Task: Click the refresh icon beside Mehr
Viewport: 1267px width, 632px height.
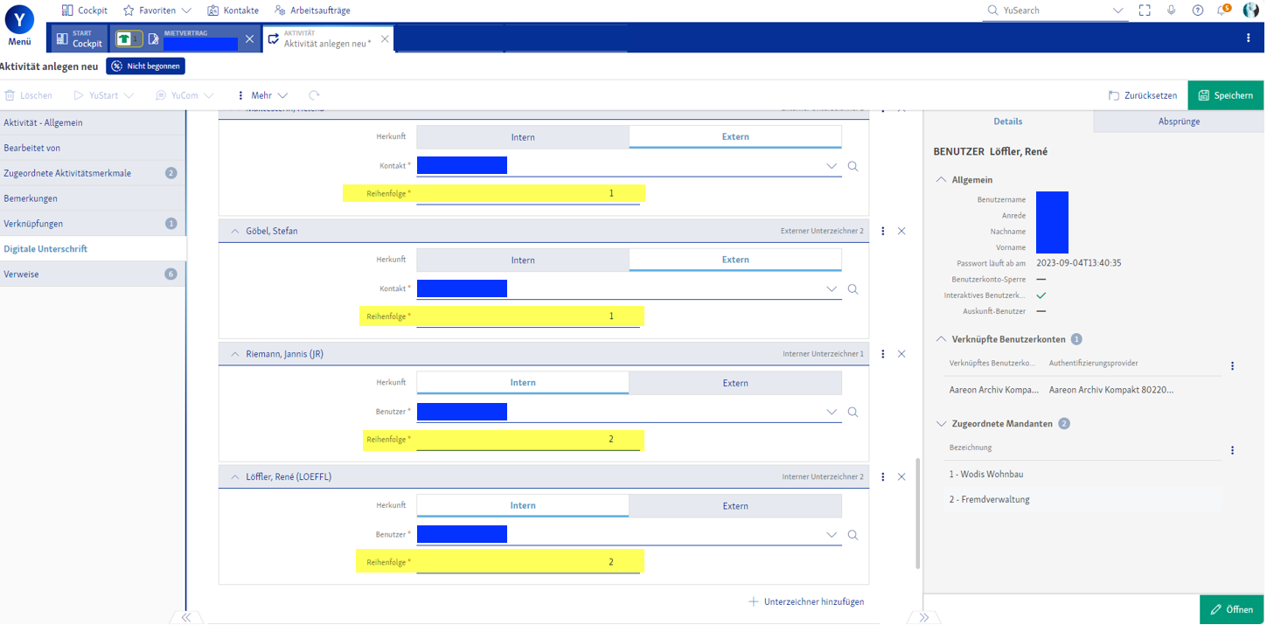Action: tap(314, 95)
